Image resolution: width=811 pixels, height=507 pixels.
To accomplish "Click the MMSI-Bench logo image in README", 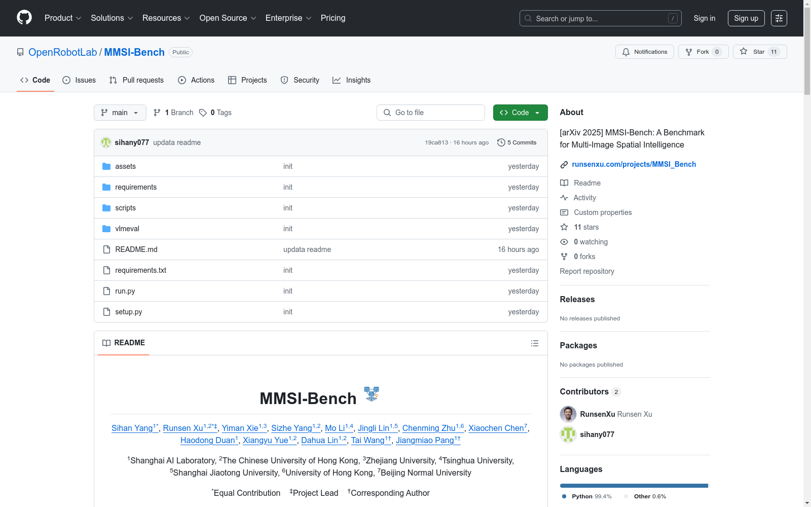I will point(372,394).
